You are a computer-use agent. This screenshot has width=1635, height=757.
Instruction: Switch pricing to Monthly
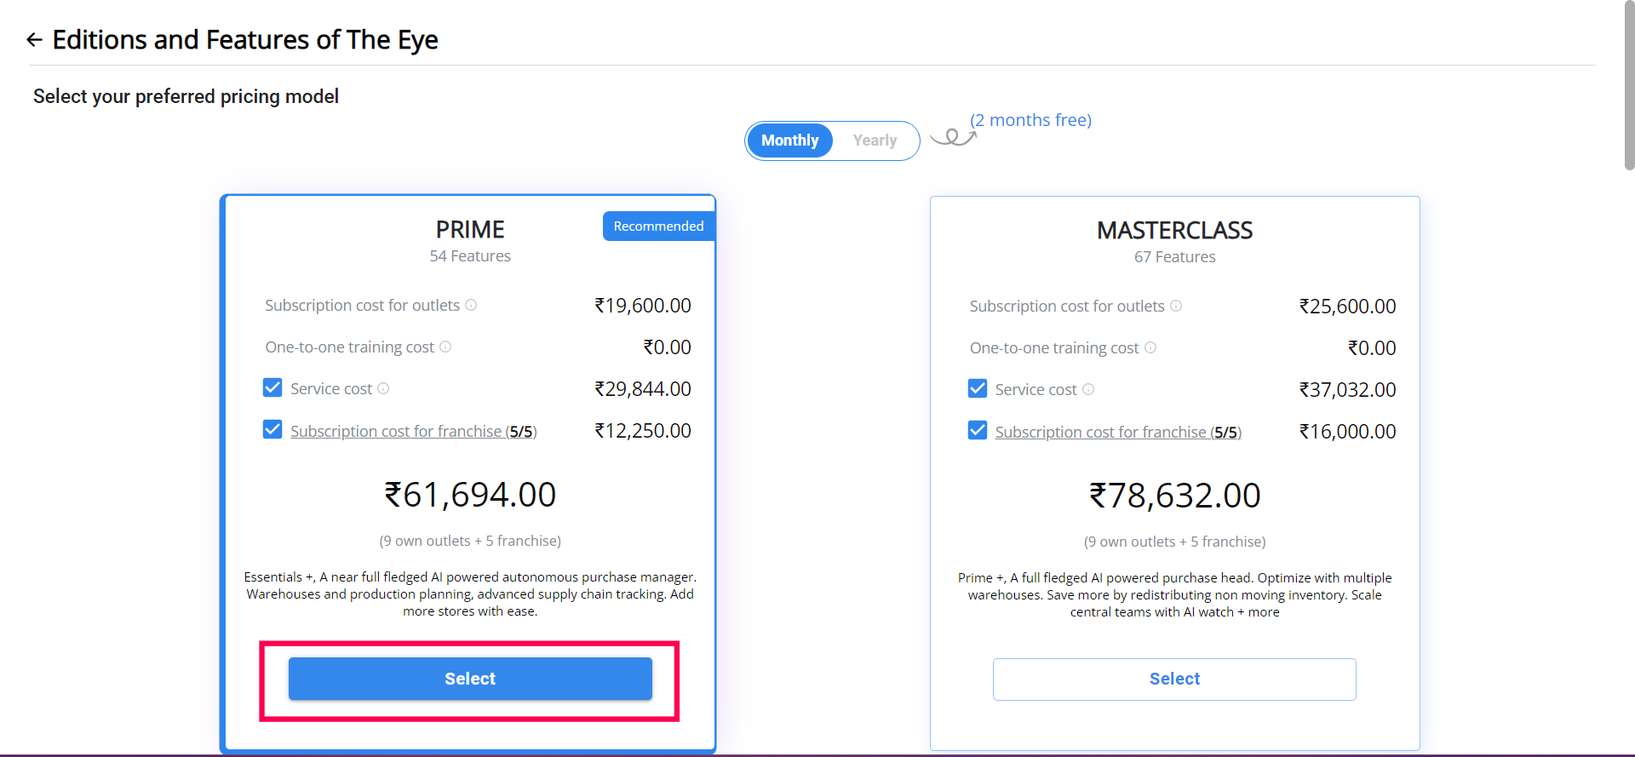(x=789, y=141)
